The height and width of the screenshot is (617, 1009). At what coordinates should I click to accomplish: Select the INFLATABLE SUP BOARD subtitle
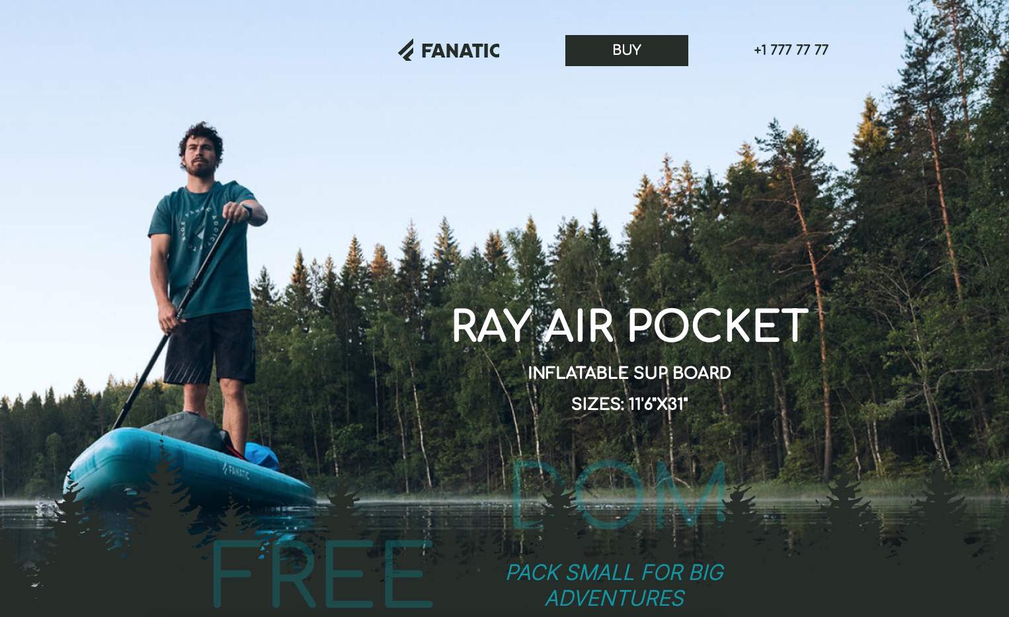click(x=629, y=373)
